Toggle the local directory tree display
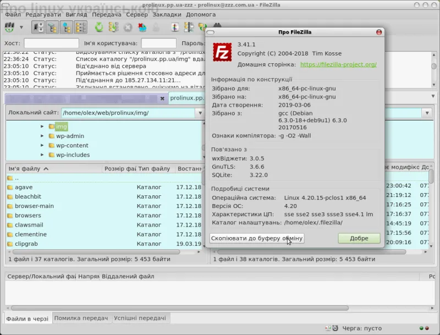The height and width of the screenshot is (335, 440). (x=52, y=27)
